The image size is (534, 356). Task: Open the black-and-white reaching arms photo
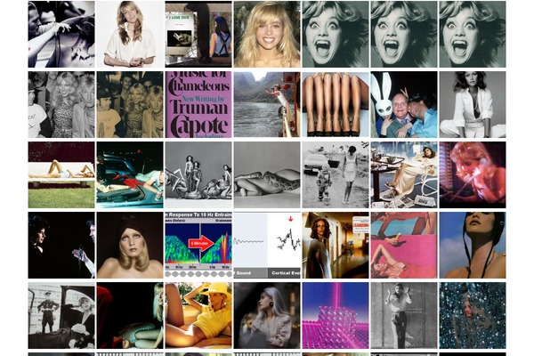(x=61, y=34)
